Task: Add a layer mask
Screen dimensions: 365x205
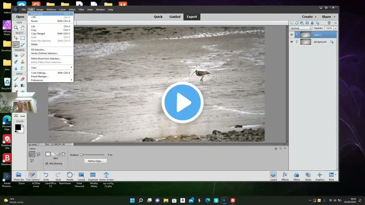Action: click(x=307, y=23)
